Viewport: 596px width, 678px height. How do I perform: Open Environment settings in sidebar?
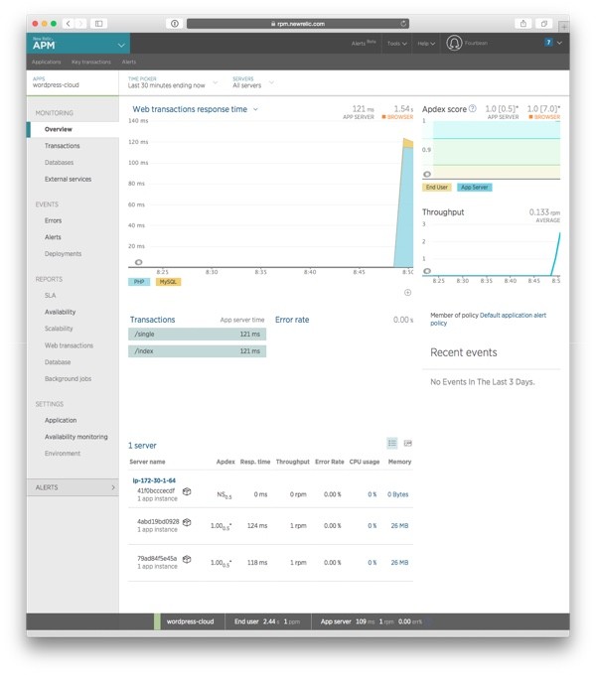tap(63, 454)
